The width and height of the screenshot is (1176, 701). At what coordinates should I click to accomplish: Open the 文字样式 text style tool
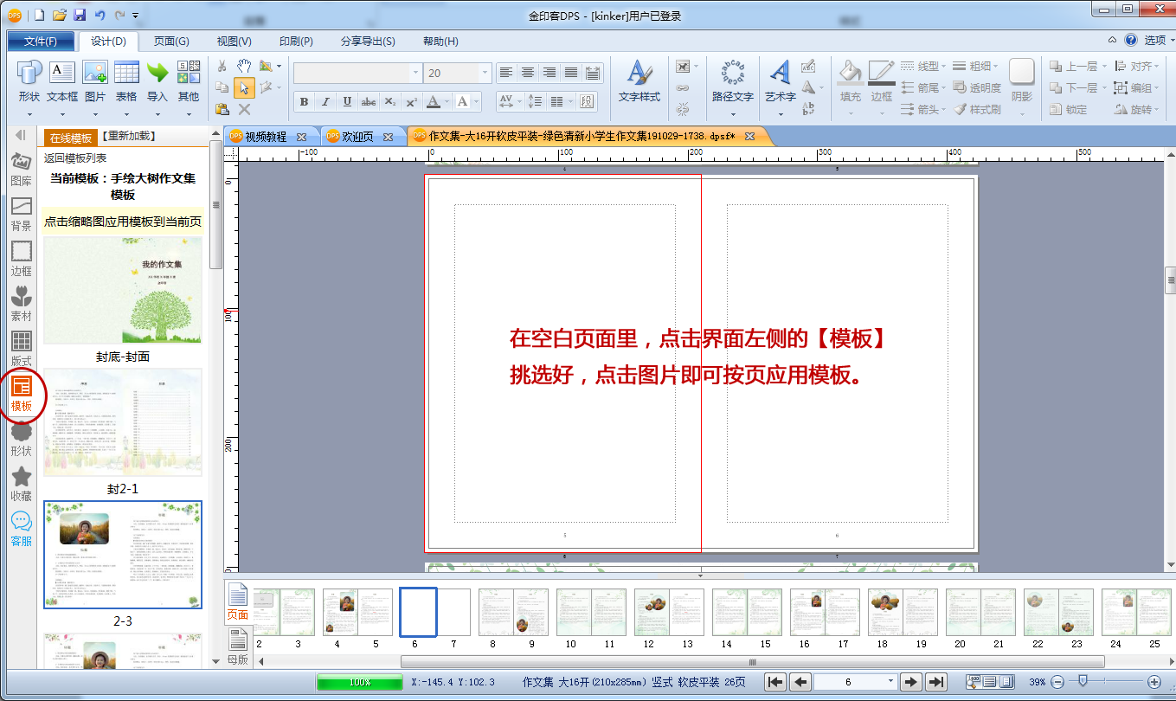pyautogui.click(x=639, y=81)
